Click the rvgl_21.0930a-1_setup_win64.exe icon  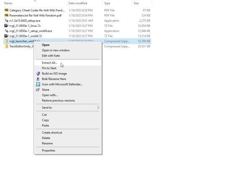6,31
